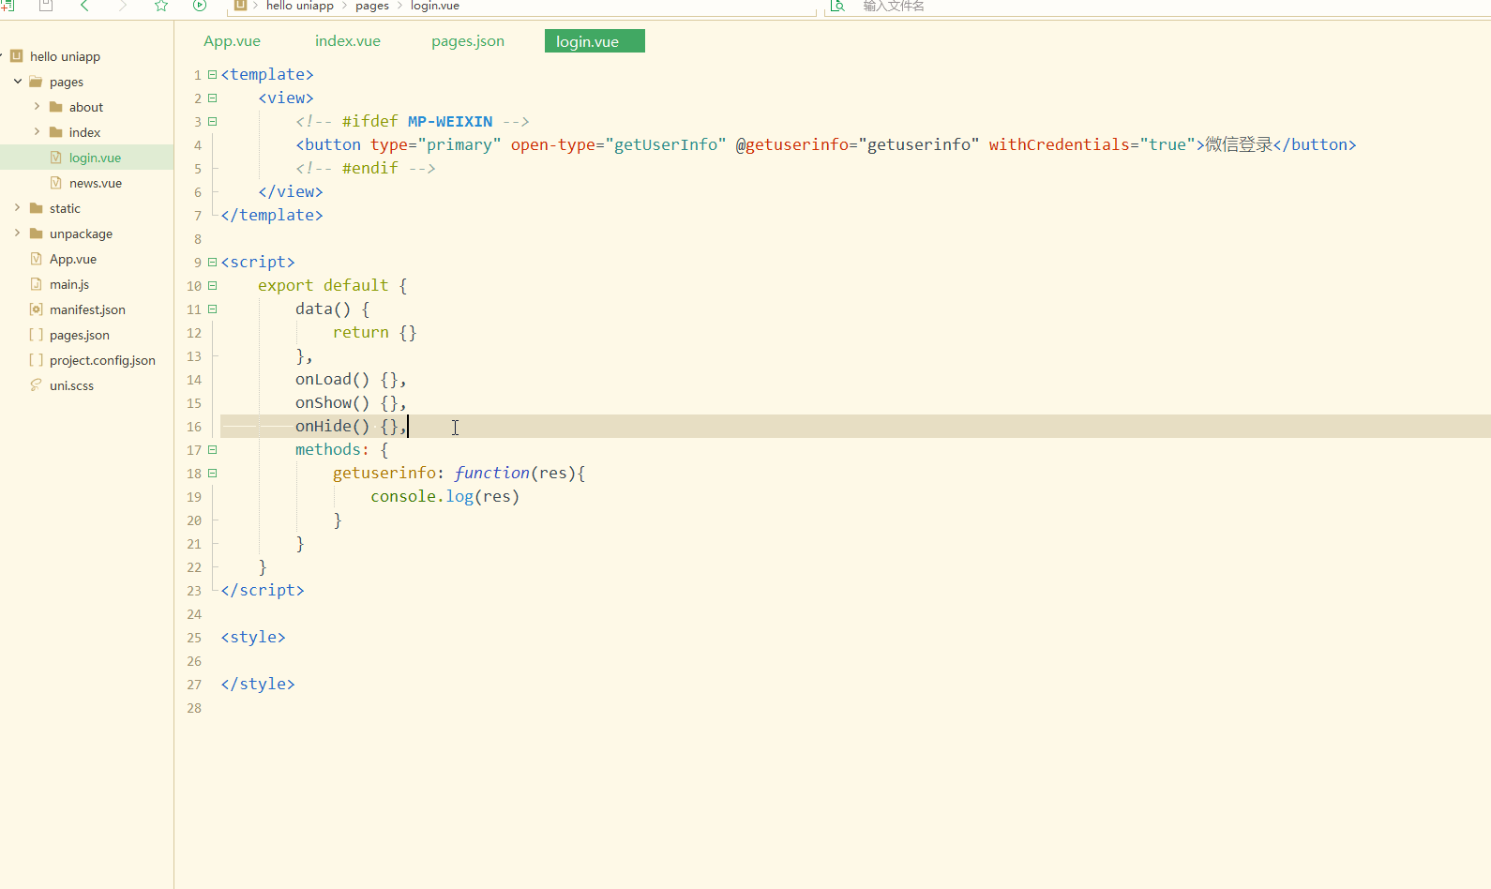Click the '<style>' tag on line 25
The width and height of the screenshot is (1491, 889).
253,638
